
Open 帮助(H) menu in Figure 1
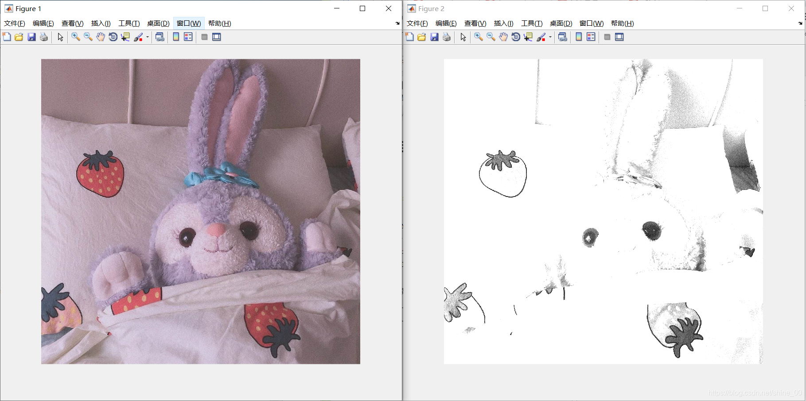point(220,23)
